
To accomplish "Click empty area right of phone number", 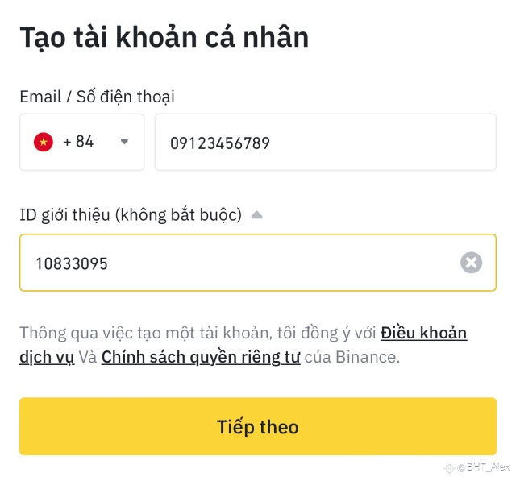I will (x=381, y=142).
